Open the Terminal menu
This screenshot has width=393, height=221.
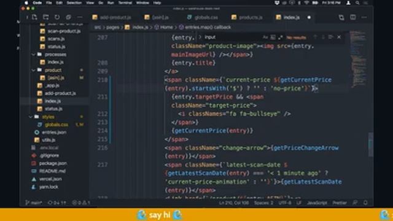pyautogui.click(x=125, y=2)
